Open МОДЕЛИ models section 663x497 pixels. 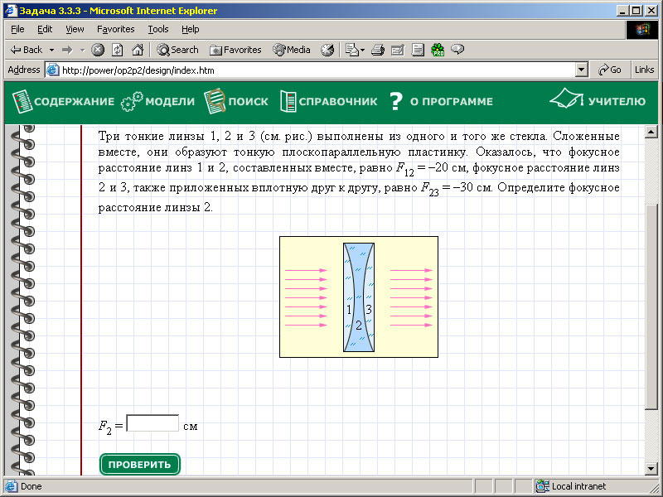click(157, 102)
